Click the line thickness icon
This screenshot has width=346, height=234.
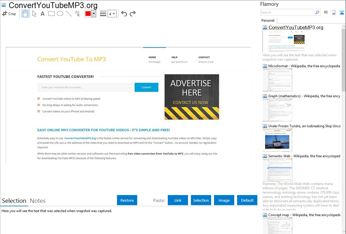point(103,14)
